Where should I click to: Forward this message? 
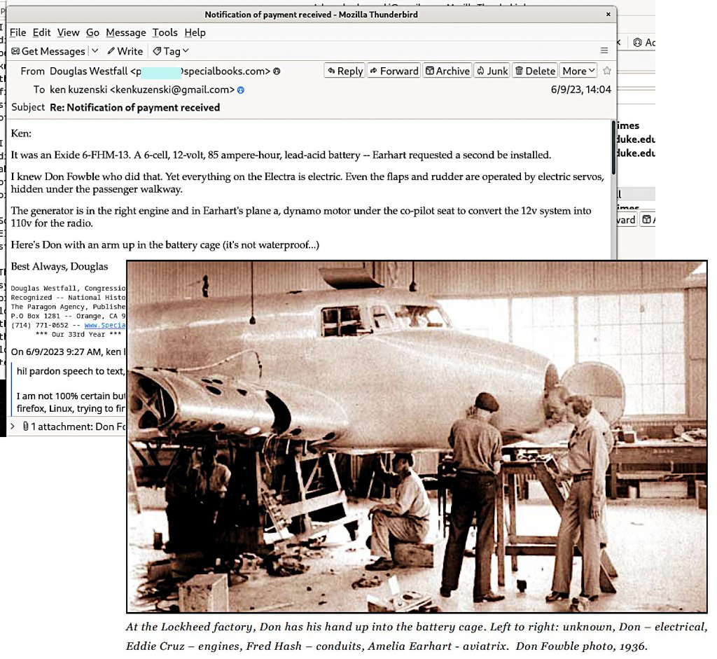(x=394, y=71)
